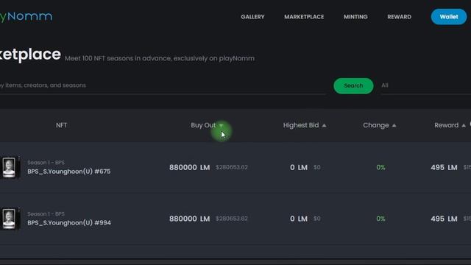Click Season 1 – BPS label above #675
The height and width of the screenshot is (265, 471).
46,163
